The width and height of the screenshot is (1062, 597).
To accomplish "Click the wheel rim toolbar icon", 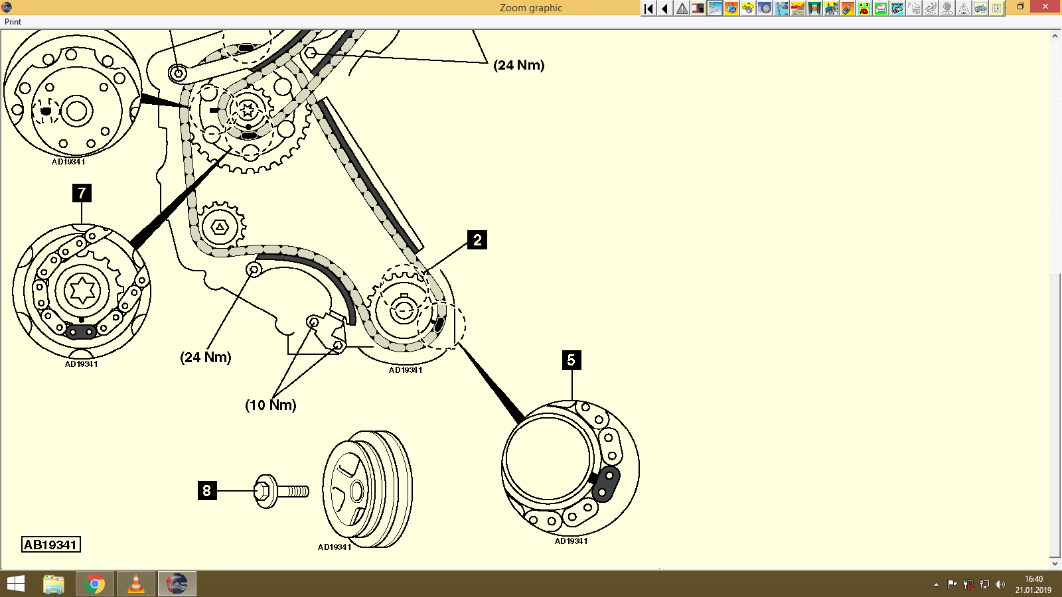I will click(764, 9).
